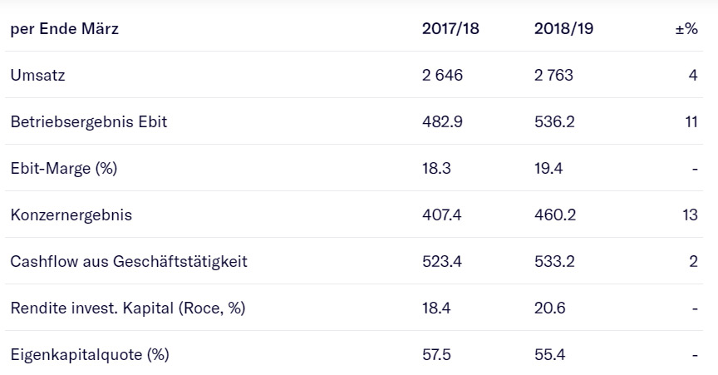
Task: Select the 2017/18 column header
Action: [x=450, y=29]
